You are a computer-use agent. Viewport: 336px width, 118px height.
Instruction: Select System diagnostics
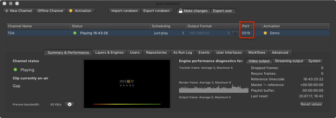[314, 61]
